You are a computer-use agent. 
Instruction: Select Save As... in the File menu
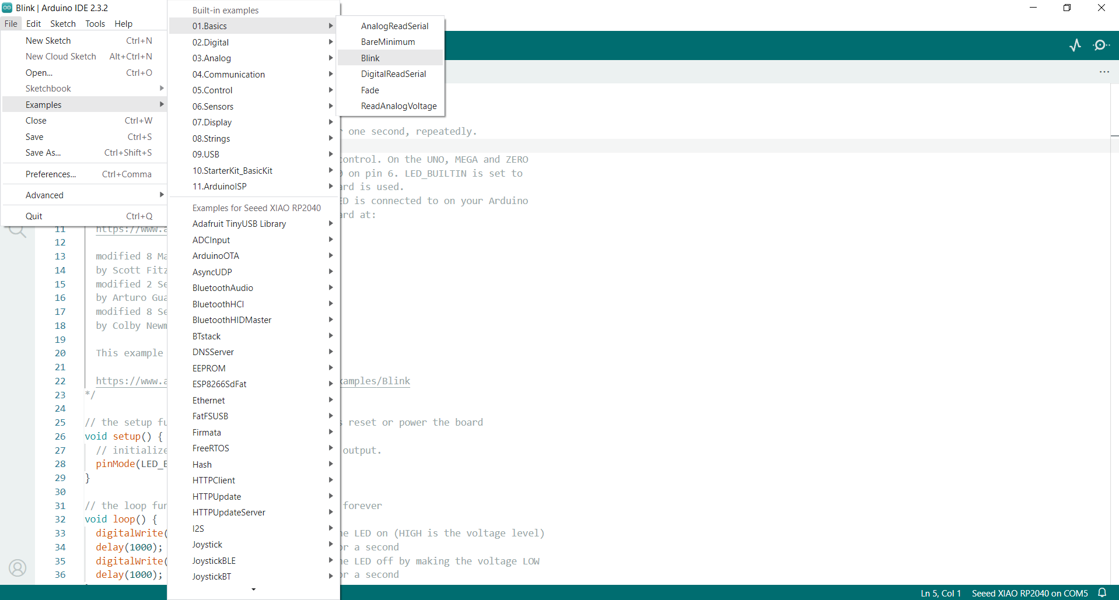[85, 153]
